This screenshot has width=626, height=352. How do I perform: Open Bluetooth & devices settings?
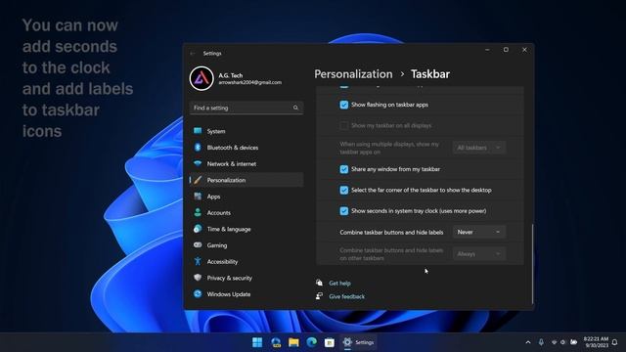[246, 148]
